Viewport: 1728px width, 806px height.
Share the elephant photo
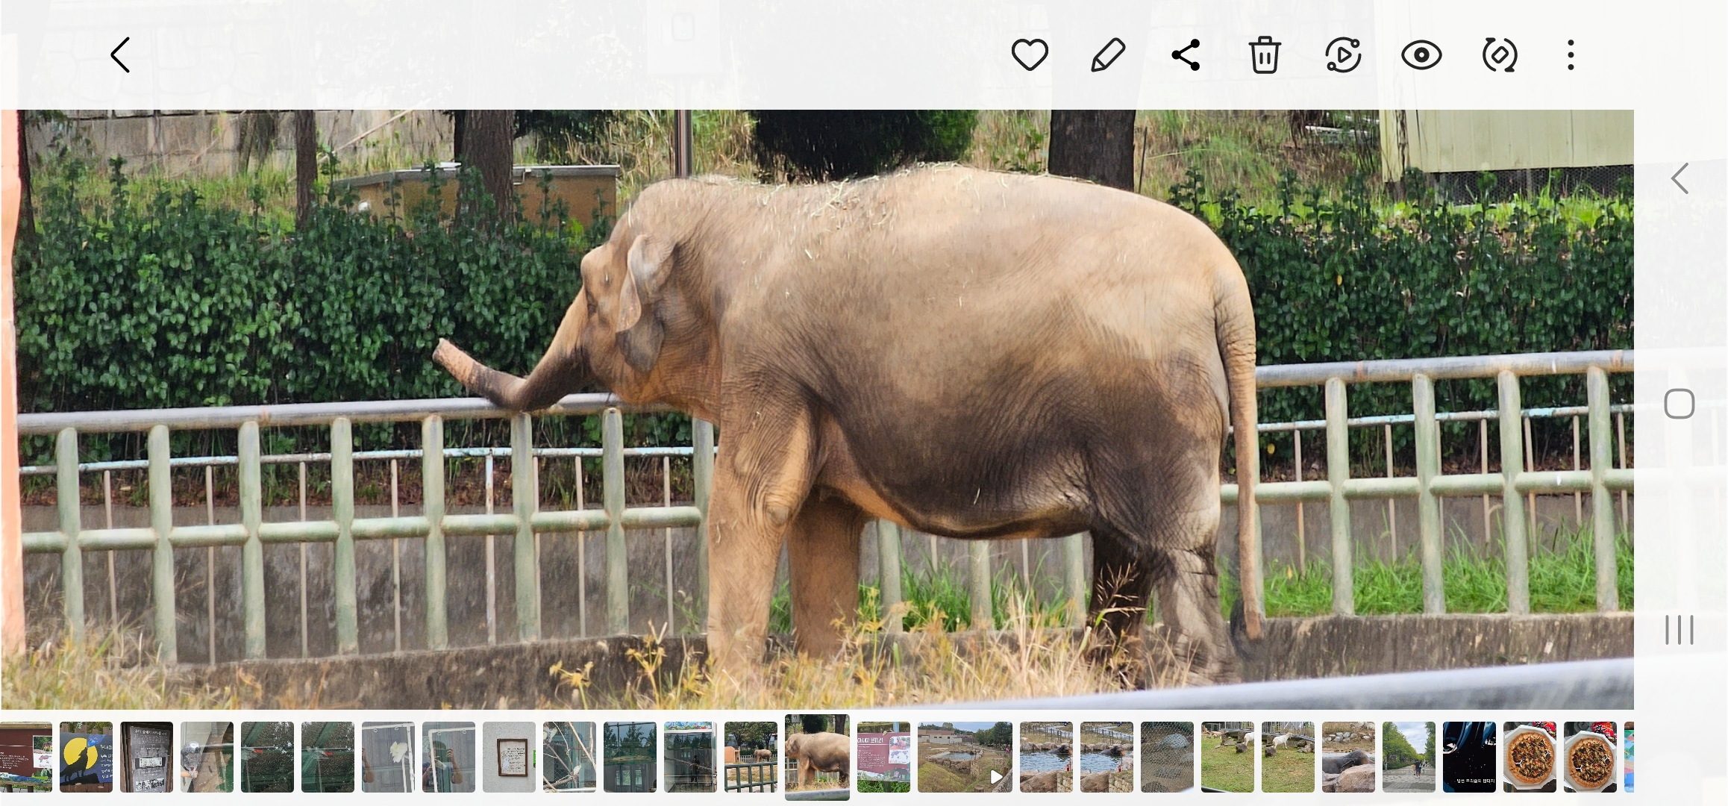click(1186, 55)
